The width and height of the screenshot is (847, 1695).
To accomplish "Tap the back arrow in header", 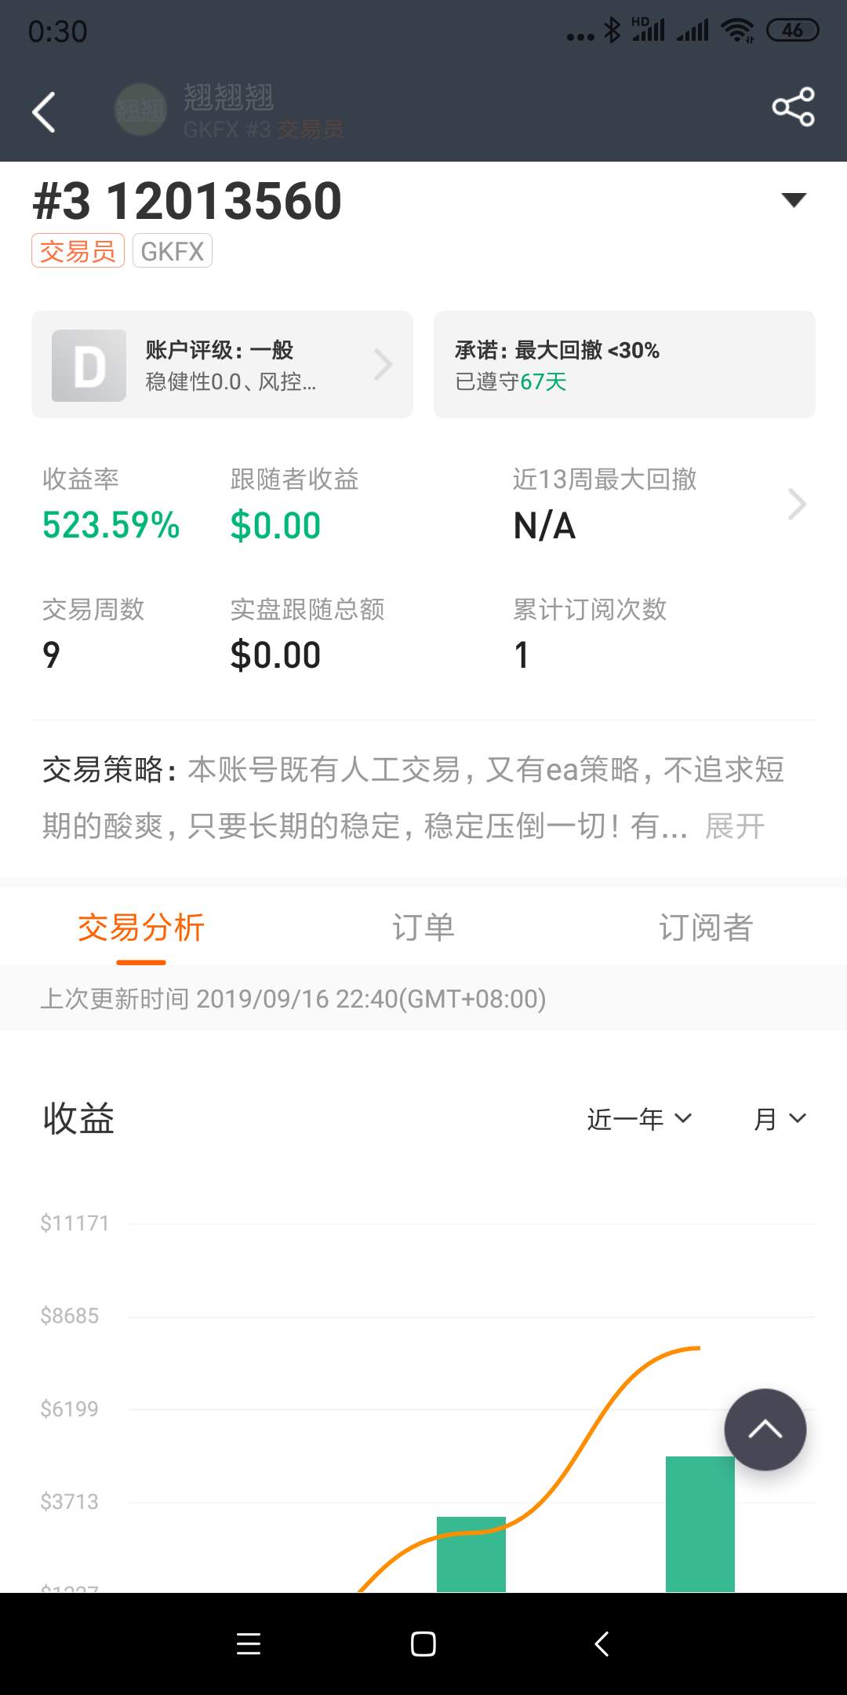I will point(44,112).
